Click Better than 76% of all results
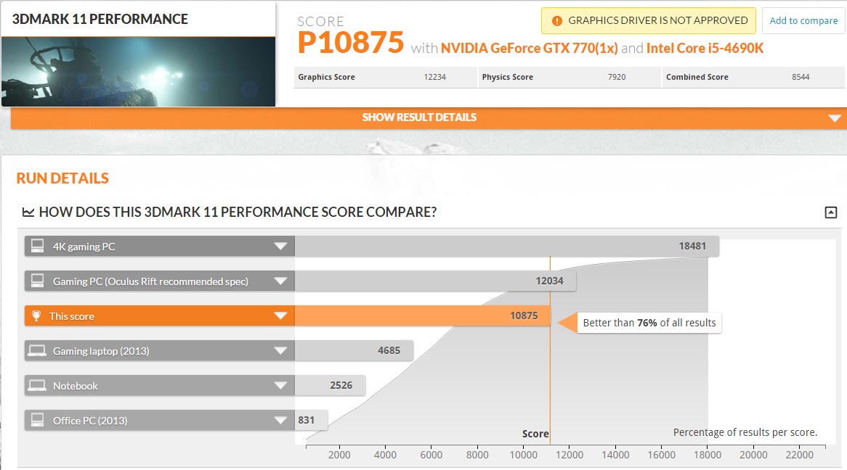This screenshot has width=847, height=470. pyautogui.click(x=649, y=323)
